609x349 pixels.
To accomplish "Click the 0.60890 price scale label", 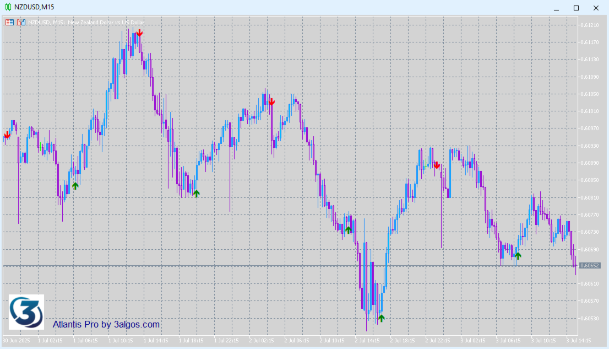I will 590,163.
